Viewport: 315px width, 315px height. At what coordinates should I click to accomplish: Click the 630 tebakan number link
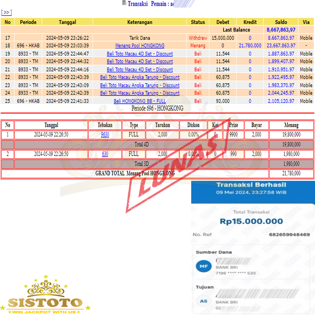105,154
